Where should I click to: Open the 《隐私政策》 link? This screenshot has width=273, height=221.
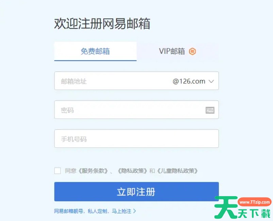point(133,171)
